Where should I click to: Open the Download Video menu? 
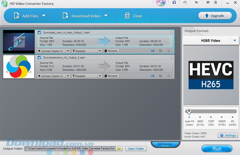coord(85,16)
